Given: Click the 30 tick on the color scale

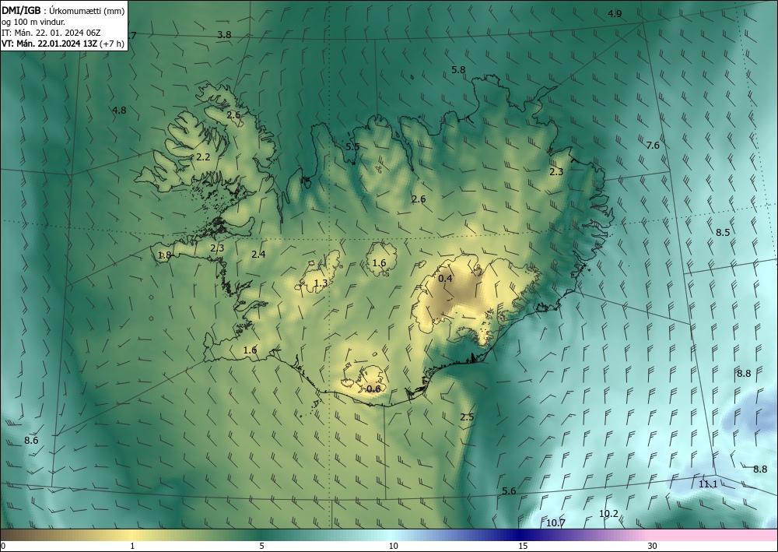Looking at the screenshot, I should pyautogui.click(x=653, y=546).
